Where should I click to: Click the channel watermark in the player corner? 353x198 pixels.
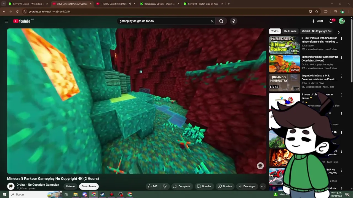pos(260,166)
